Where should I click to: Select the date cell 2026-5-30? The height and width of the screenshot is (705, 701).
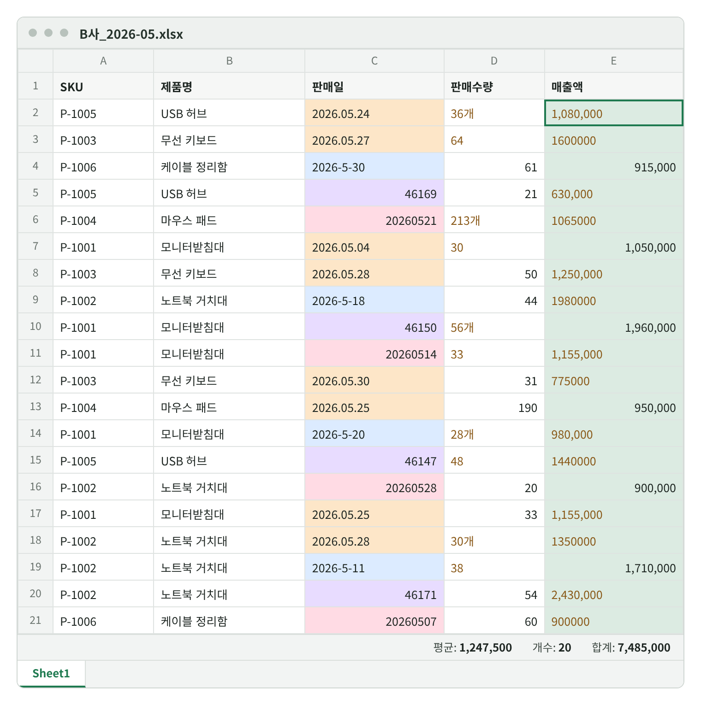click(x=374, y=166)
